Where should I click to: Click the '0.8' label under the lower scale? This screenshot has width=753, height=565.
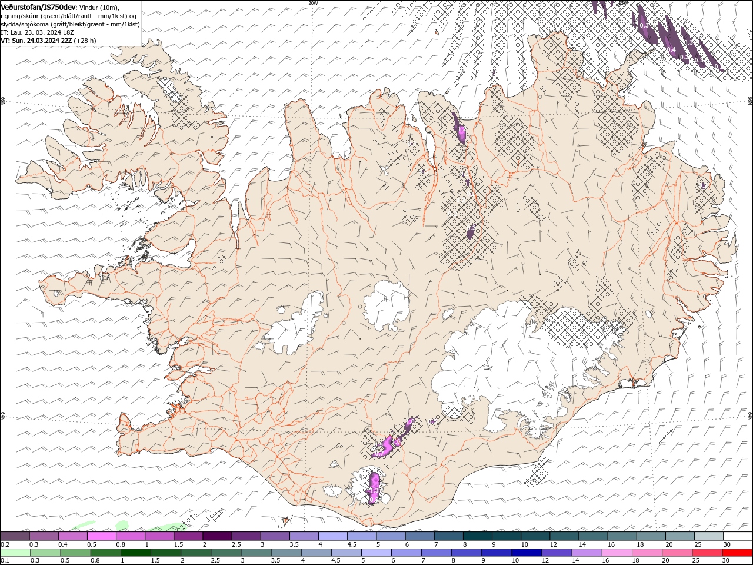(95, 560)
